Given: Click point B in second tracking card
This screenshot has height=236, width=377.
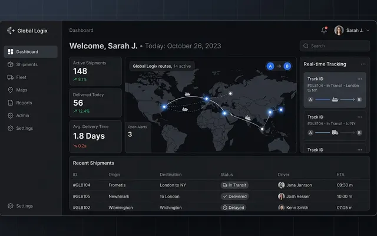Looking at the screenshot, I should [359, 132].
